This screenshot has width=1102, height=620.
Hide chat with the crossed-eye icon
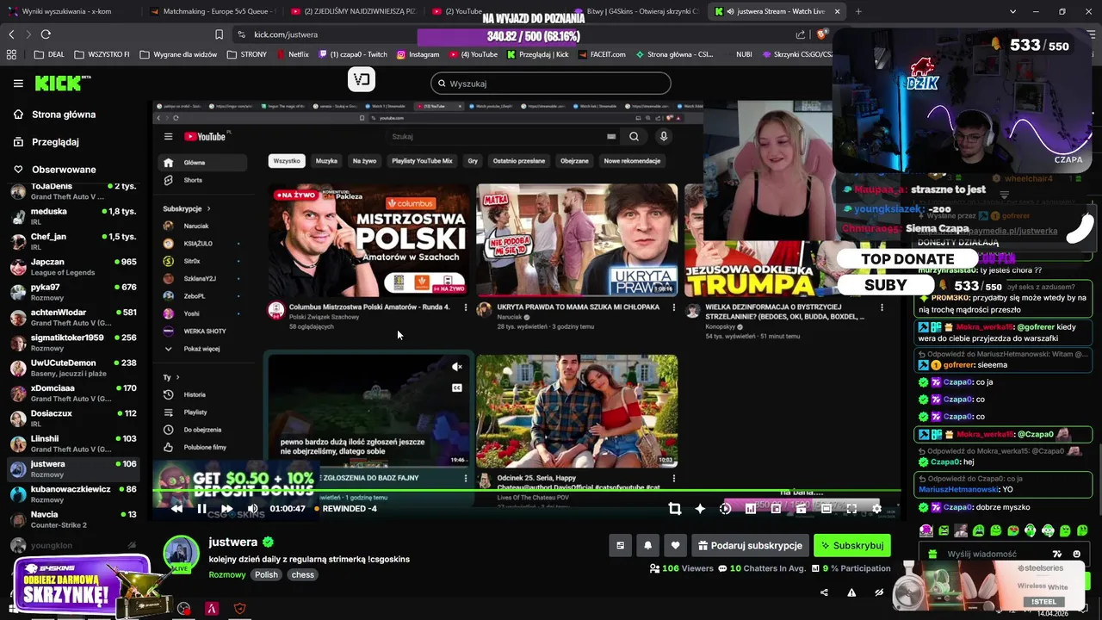pos(879,592)
